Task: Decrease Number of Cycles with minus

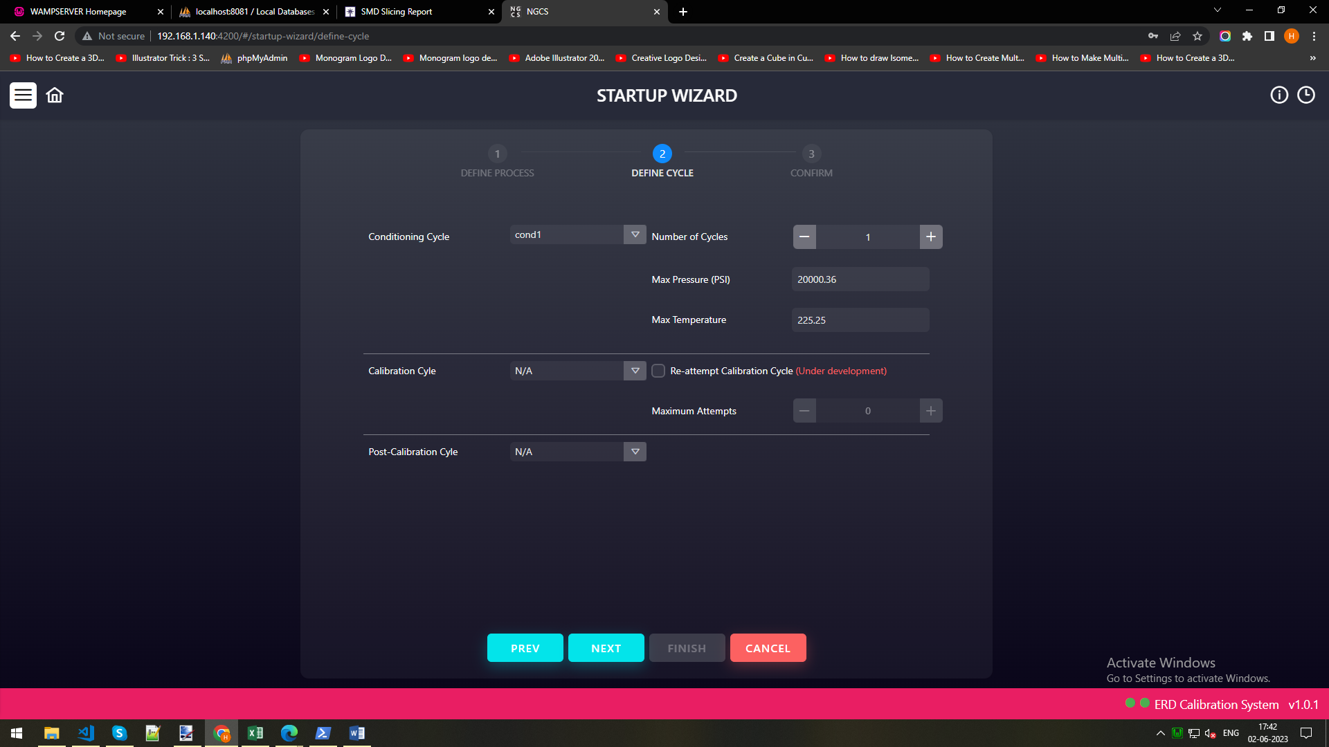Action: pyautogui.click(x=804, y=237)
